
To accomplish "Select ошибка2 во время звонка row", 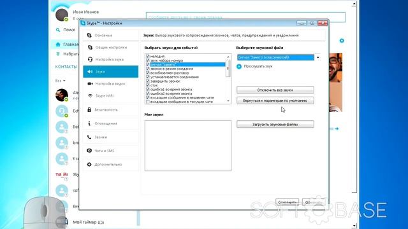I will pos(186,94).
